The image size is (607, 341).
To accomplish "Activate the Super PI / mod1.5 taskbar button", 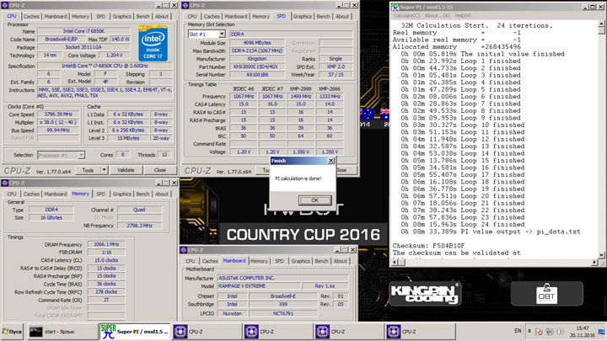I will coord(135,332).
